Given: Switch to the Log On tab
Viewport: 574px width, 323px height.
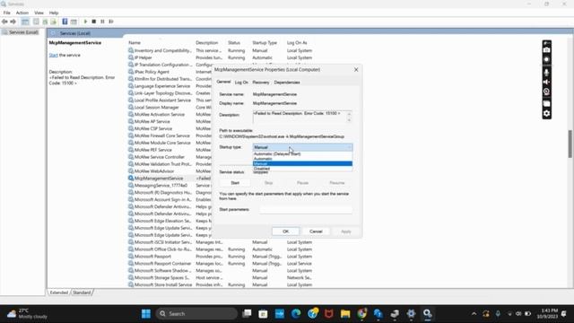Looking at the screenshot, I should click(x=241, y=83).
